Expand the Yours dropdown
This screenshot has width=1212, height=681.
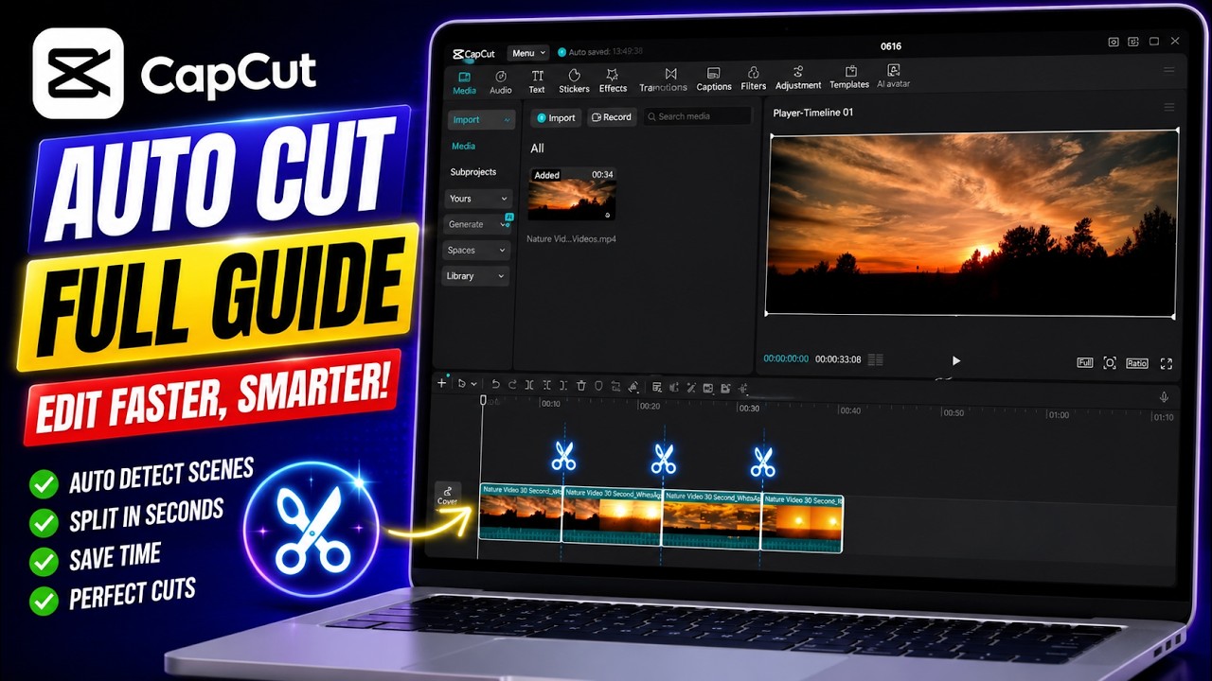pos(478,199)
